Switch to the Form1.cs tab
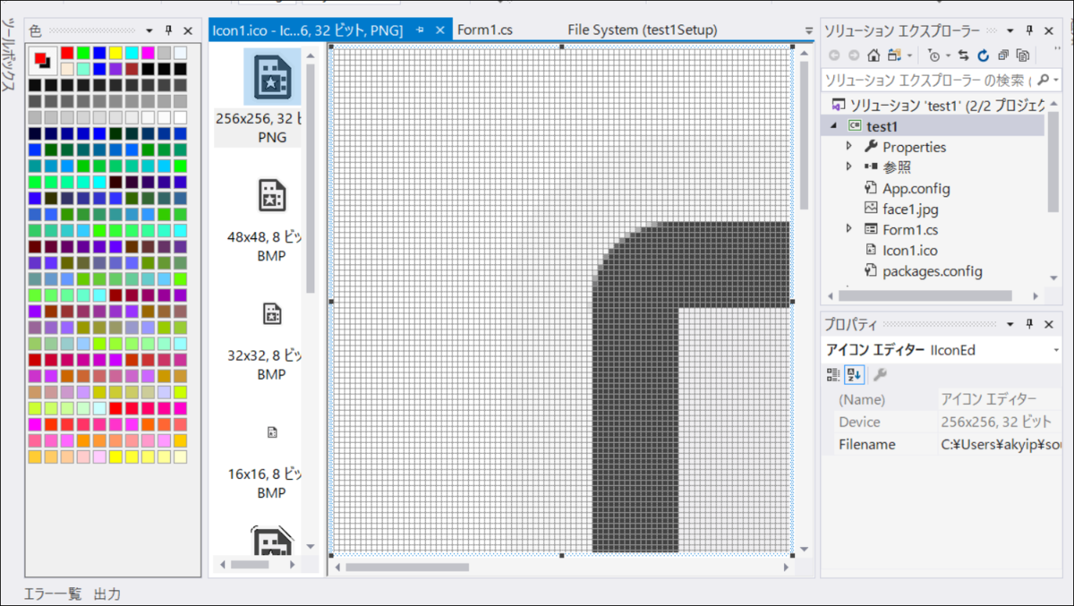Viewport: 1074px width, 606px height. click(x=485, y=30)
